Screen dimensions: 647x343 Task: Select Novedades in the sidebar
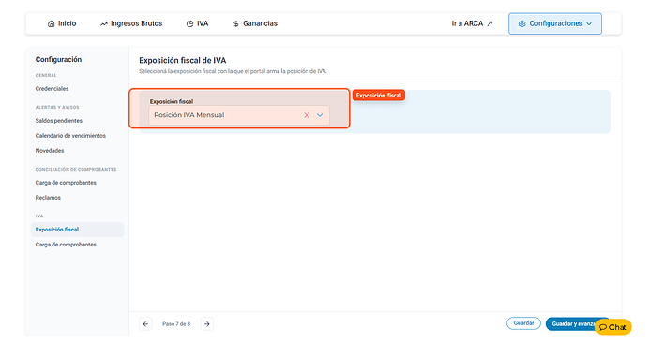(50, 151)
